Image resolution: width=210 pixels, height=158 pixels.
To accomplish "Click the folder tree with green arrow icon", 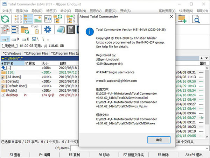I will click(x=71, y=19).
